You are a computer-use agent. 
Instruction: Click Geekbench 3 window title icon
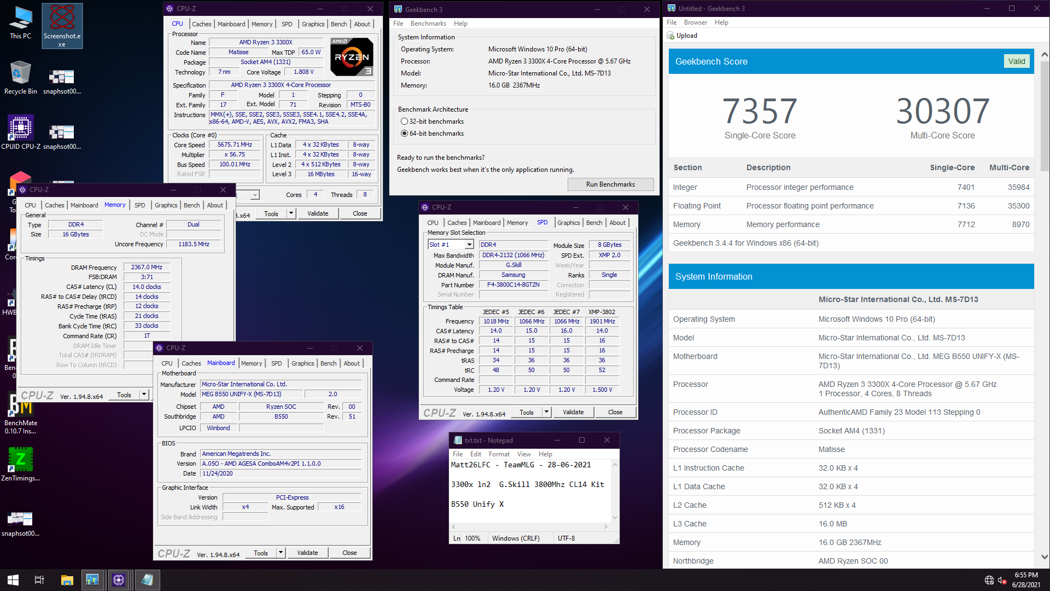pyautogui.click(x=398, y=9)
